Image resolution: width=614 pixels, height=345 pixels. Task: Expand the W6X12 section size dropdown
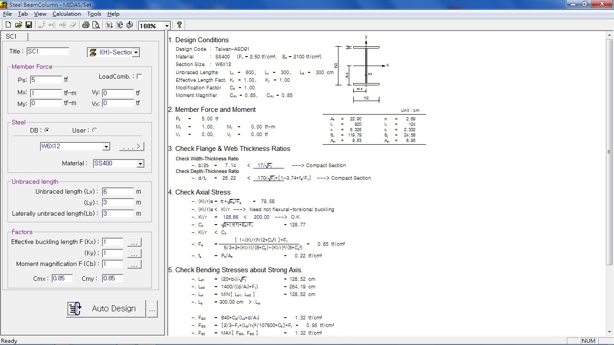[106, 146]
